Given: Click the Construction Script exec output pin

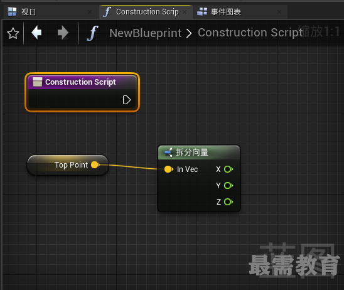Looking at the screenshot, I should tap(127, 100).
